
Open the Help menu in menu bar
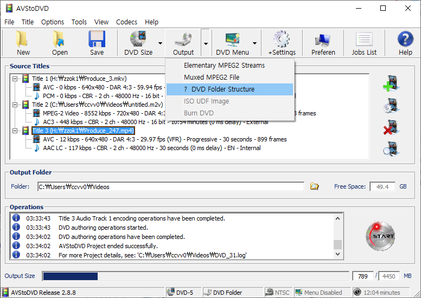(152, 22)
